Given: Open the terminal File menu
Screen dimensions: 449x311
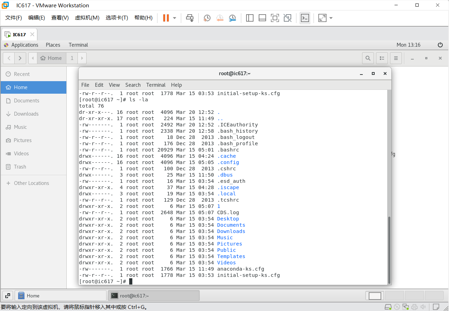Looking at the screenshot, I should pos(85,85).
